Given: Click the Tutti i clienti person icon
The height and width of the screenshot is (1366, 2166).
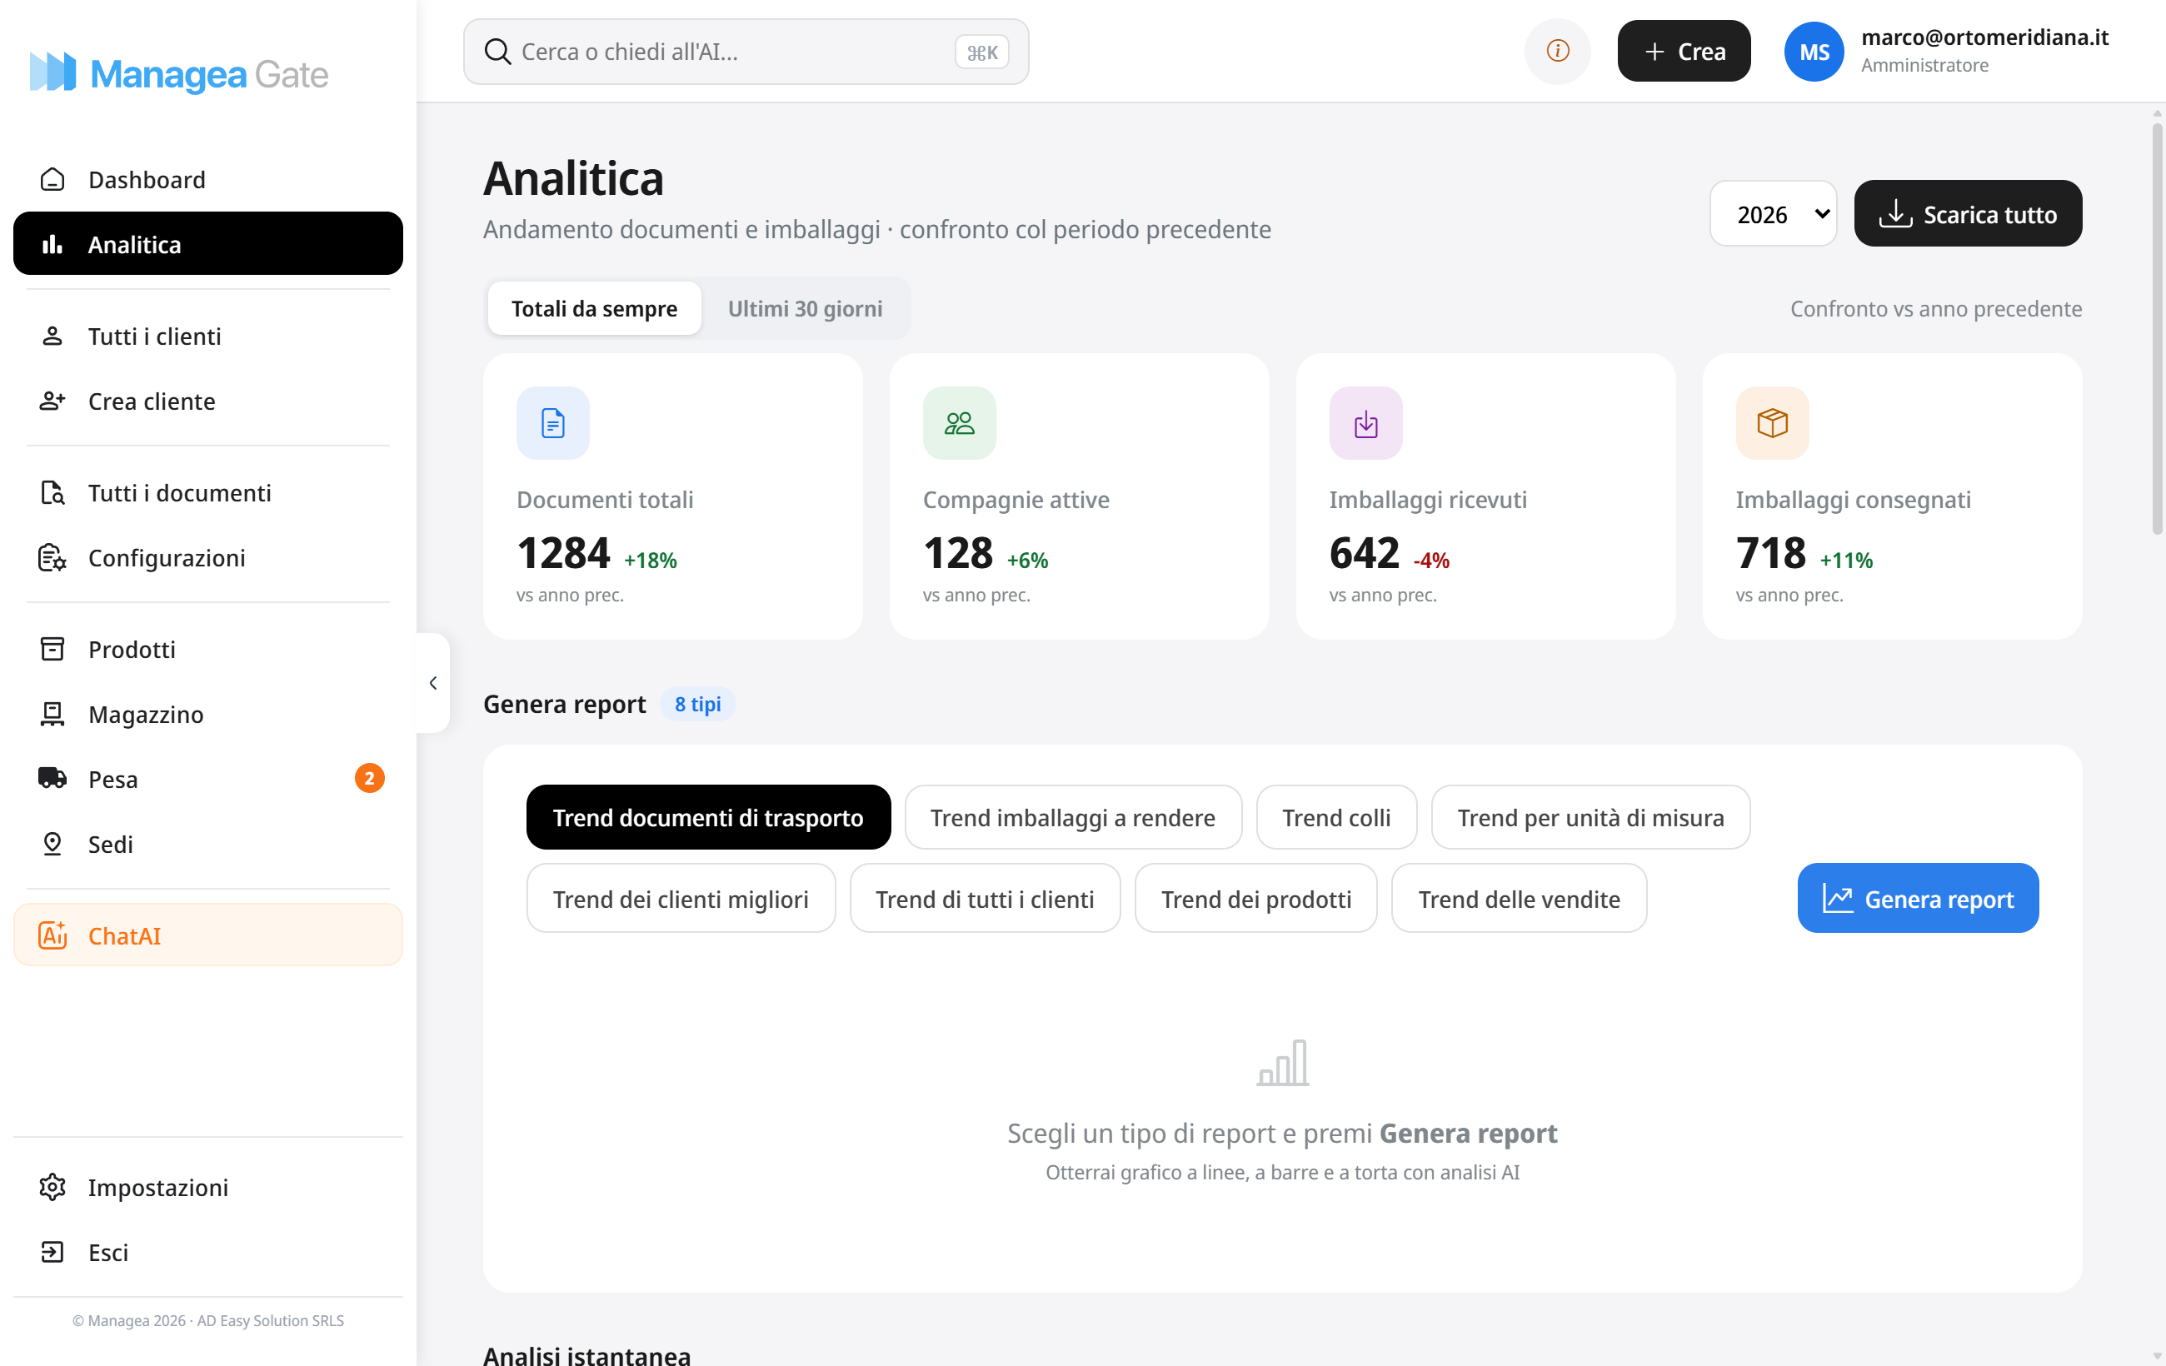Looking at the screenshot, I should coord(52,337).
